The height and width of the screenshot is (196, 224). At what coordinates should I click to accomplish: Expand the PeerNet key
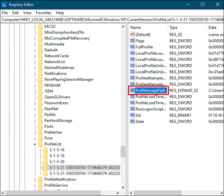pyautogui.click(x=35, y=109)
